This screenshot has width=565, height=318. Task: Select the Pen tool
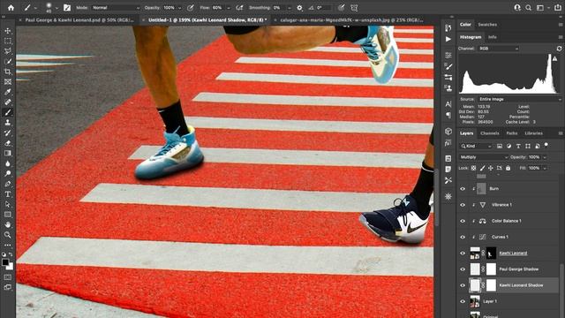(8, 184)
